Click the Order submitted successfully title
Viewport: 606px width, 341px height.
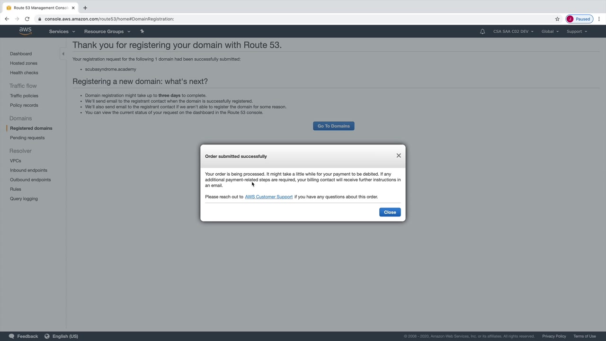236,156
